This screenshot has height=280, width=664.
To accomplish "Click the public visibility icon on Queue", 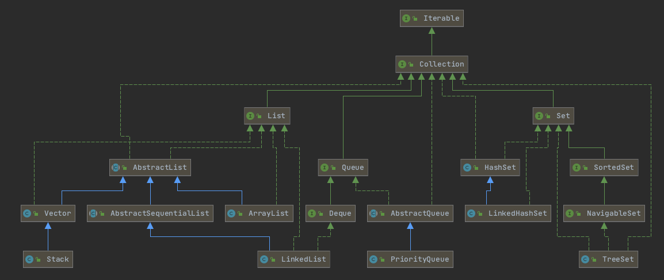I will (333, 168).
